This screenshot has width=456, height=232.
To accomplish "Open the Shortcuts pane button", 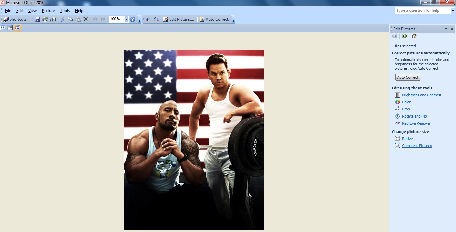I will click(17, 19).
